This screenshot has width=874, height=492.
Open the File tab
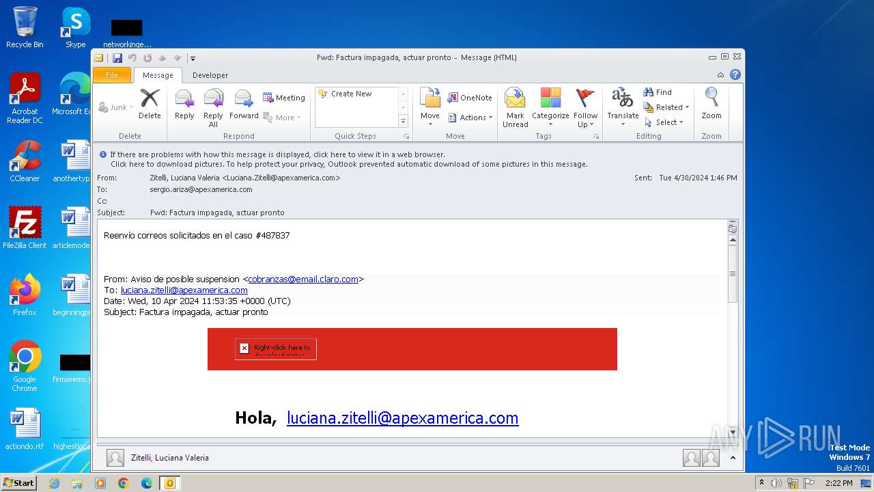[x=112, y=75]
